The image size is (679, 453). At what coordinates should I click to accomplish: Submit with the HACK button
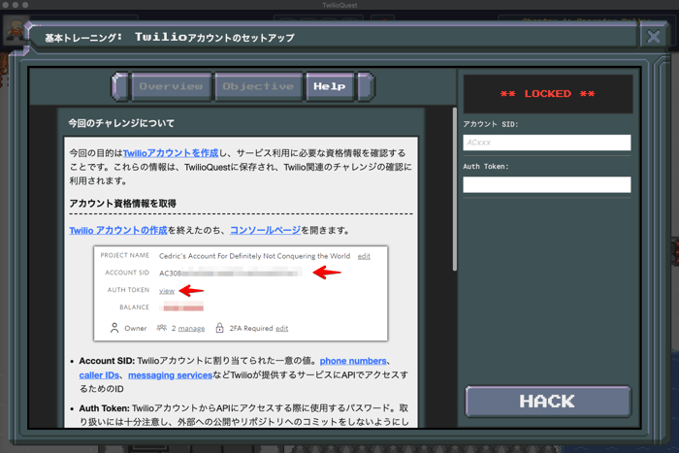tap(548, 402)
